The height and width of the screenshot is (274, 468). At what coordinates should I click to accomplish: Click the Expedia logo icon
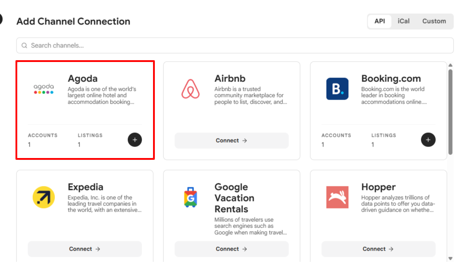[x=44, y=197]
